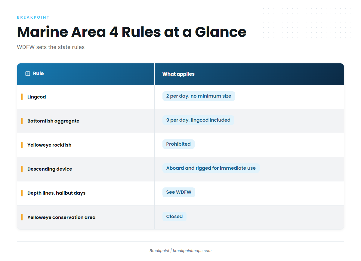Click the "Lingcod" rule name
The height and width of the screenshot is (261, 361).
coord(37,97)
